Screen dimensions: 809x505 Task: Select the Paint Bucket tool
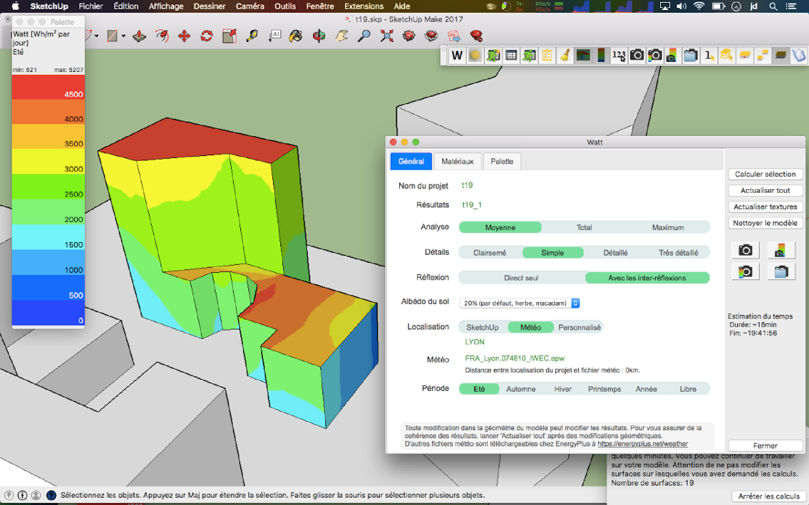point(296,36)
